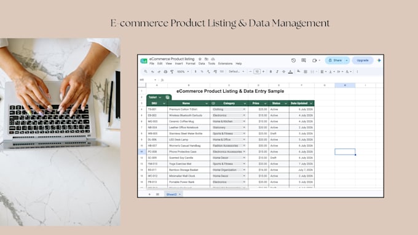Image resolution: width=418 pixels, height=235 pixels.
Task: Open version history clock icon
Action: tap(293, 60)
